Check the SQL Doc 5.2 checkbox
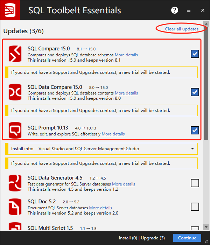The image size is (210, 245). coord(195,207)
